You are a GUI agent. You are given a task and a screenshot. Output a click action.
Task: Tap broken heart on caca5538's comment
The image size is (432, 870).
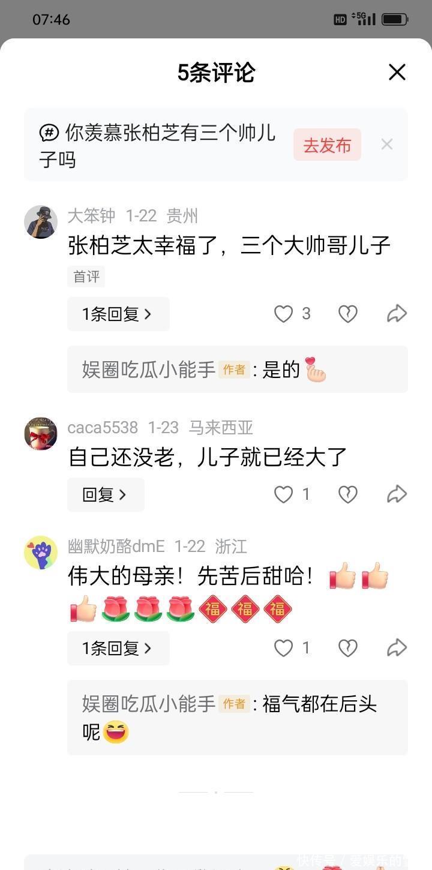click(348, 494)
